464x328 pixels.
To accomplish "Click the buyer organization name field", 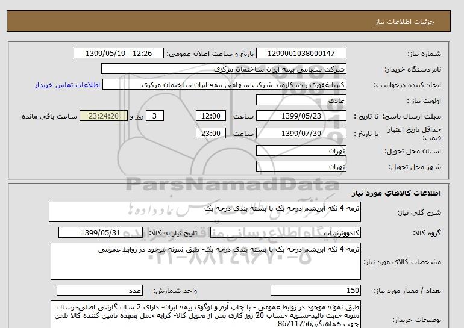I will (224, 69).
